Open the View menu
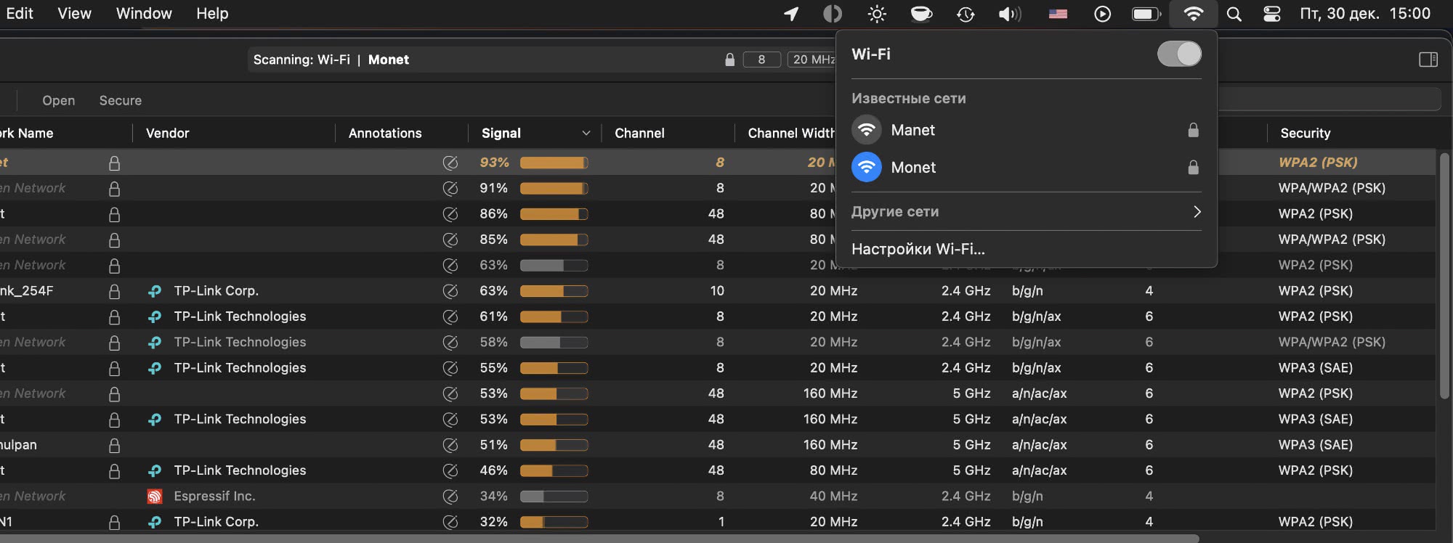Screen dimensions: 1453x543 coord(74,13)
